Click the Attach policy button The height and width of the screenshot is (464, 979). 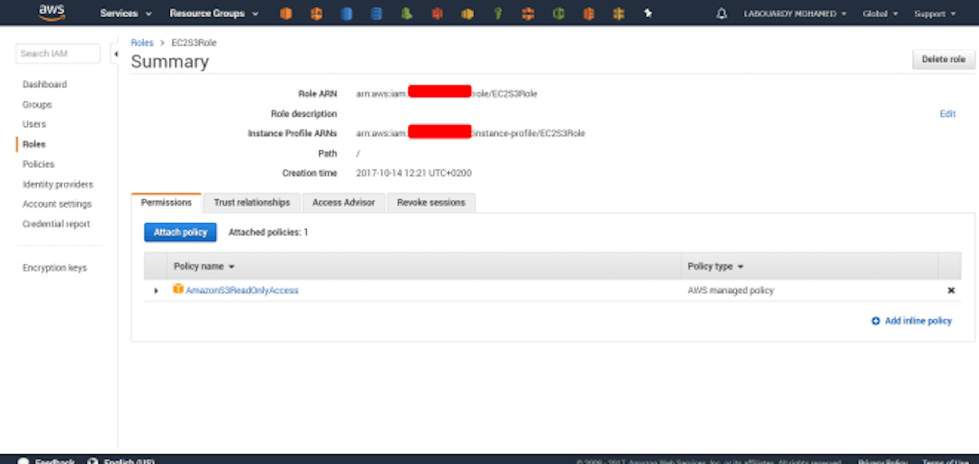point(181,232)
